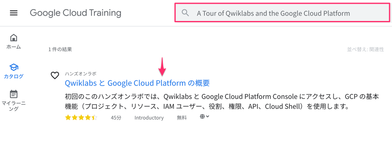Click the Introductory level label
Screen dimensions: 392x162
click(x=149, y=118)
